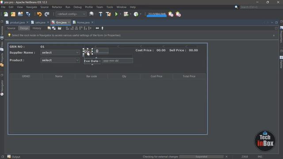The height and width of the screenshot is (159, 283).
Task: Open the Help menu
Action: pos(133,7)
